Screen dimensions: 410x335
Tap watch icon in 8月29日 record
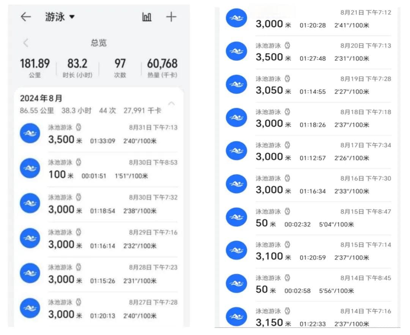click(x=79, y=232)
